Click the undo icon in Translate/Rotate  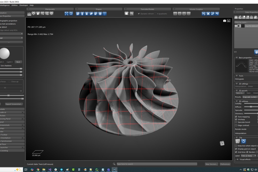[132, 14]
